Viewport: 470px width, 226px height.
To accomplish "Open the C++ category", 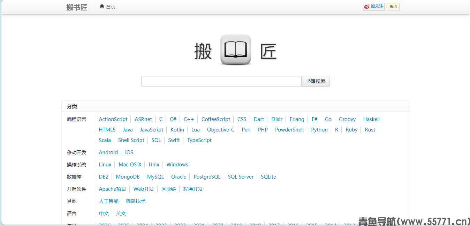I will [189, 119].
